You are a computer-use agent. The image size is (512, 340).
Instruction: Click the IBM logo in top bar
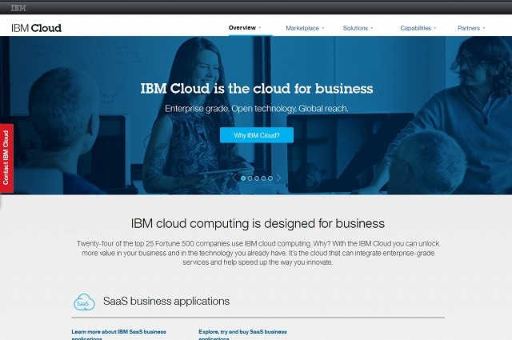pyautogui.click(x=18, y=7)
